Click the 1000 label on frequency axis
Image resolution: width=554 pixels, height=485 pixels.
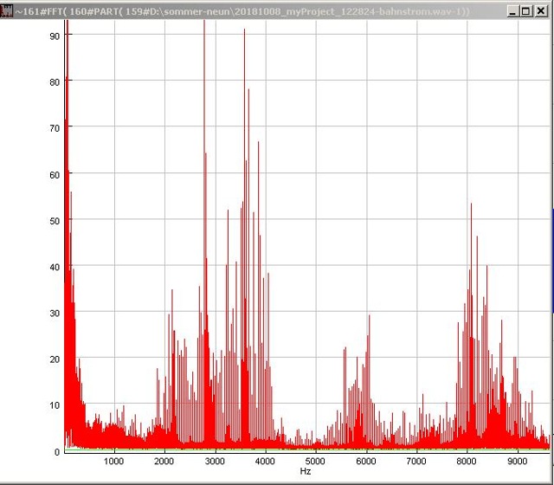click(x=113, y=462)
